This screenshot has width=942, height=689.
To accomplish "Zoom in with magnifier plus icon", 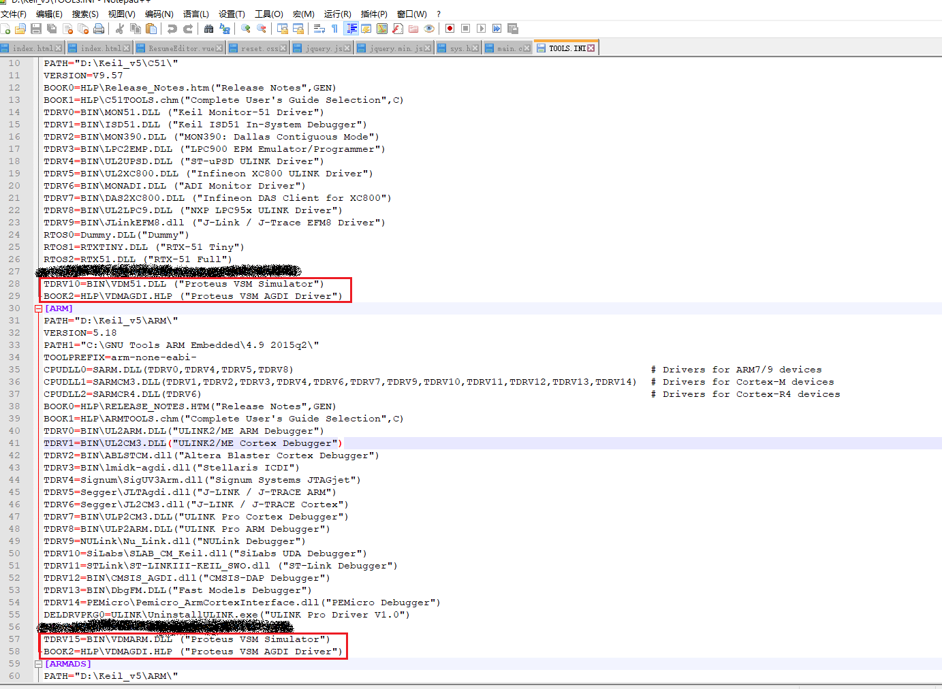I will (x=246, y=29).
